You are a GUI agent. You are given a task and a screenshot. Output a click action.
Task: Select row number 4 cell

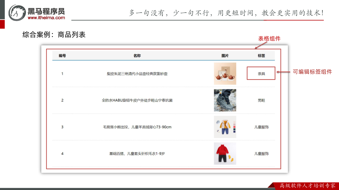click(62, 154)
